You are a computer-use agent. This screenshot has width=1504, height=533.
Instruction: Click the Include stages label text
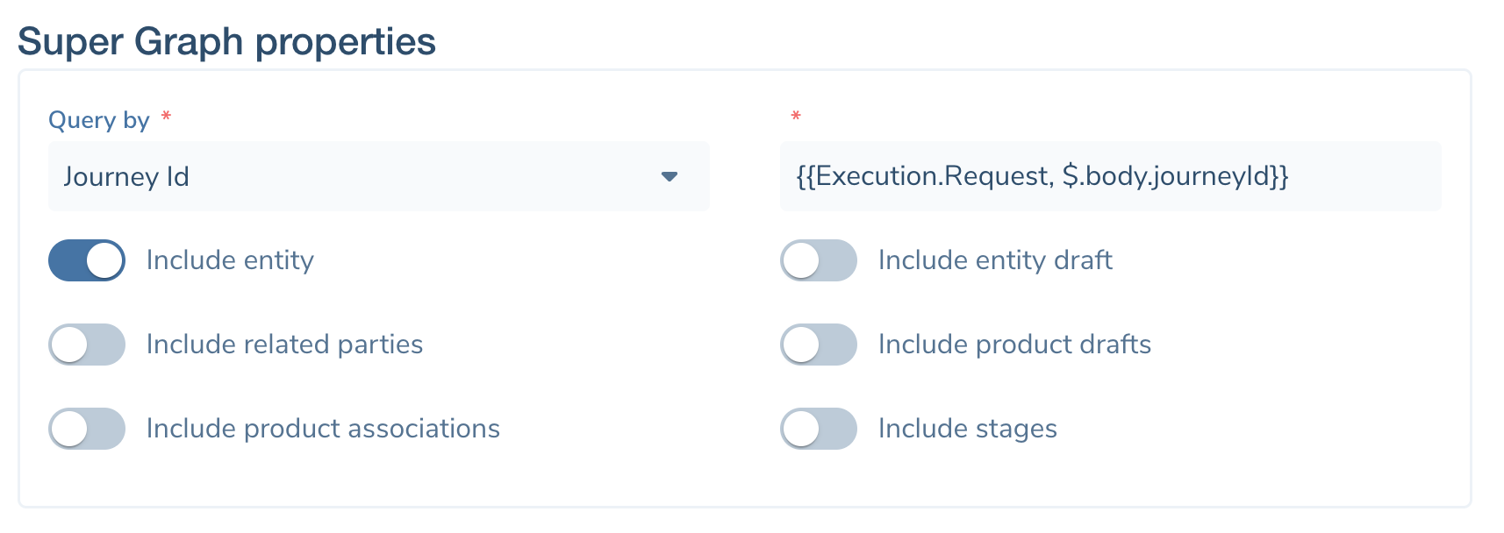[x=966, y=428]
